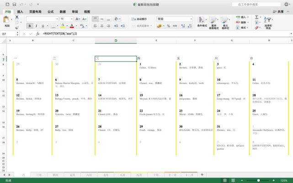Click the Decrease decimal places icon

pyautogui.click(x=190, y=26)
